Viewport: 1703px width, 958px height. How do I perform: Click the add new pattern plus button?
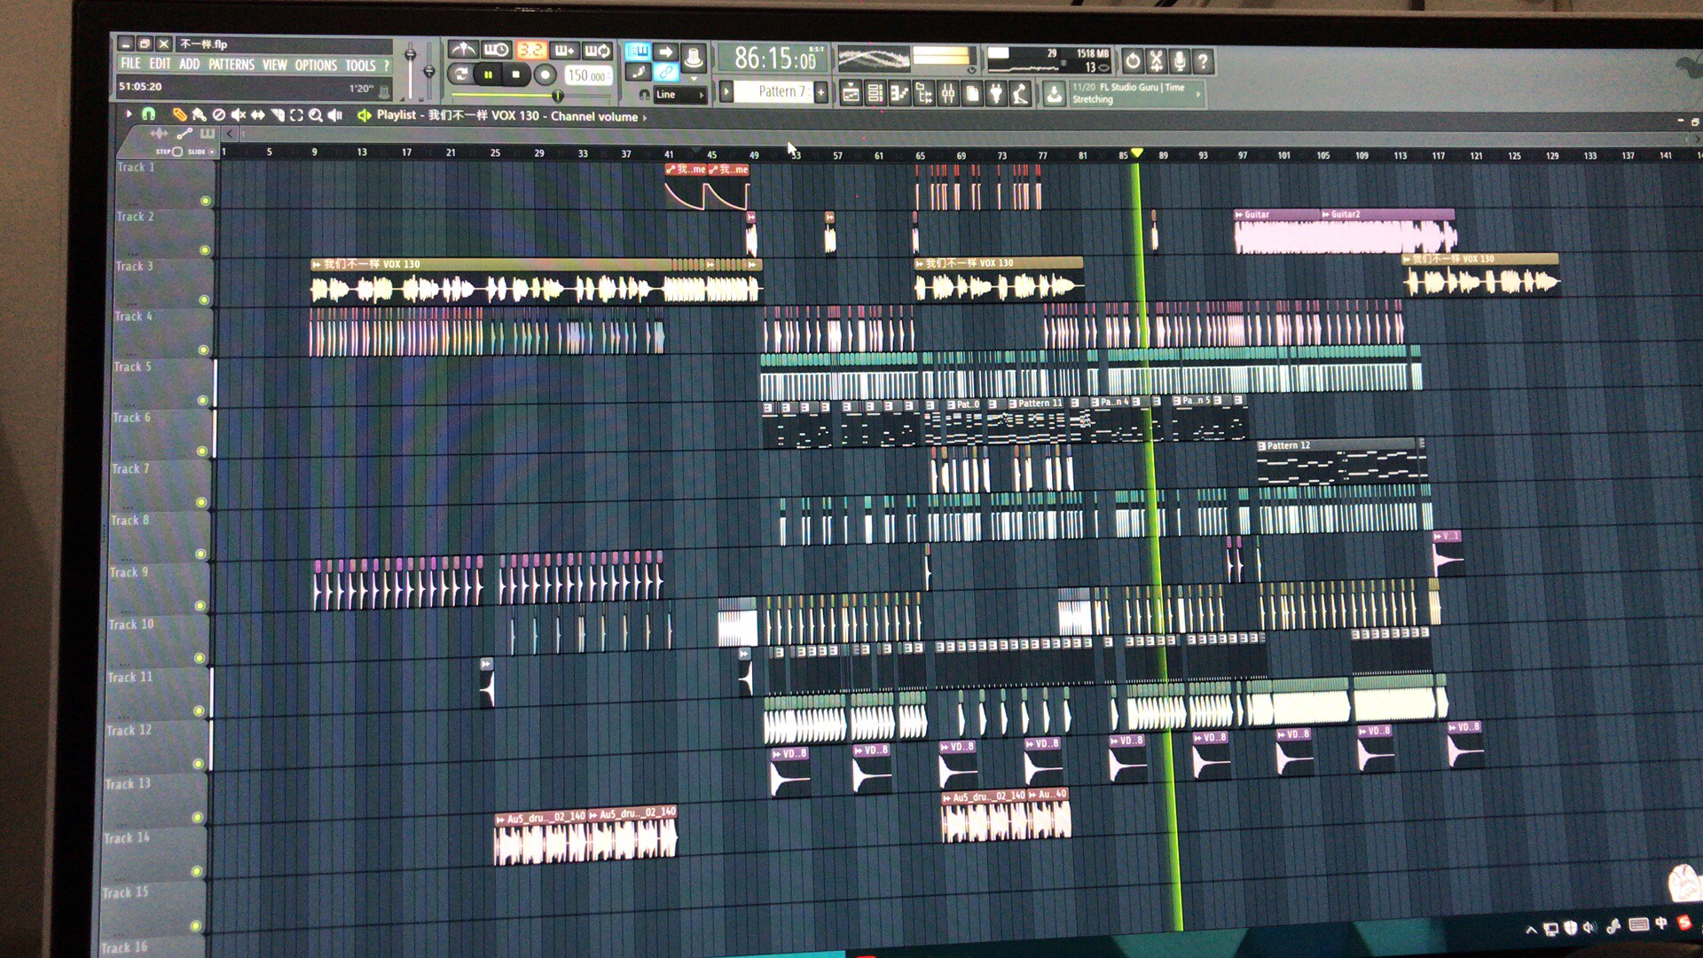(820, 91)
